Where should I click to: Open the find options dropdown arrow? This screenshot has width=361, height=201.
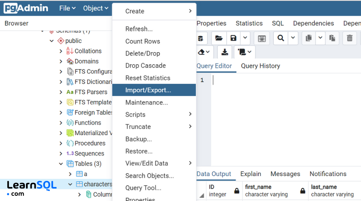pos(293,38)
